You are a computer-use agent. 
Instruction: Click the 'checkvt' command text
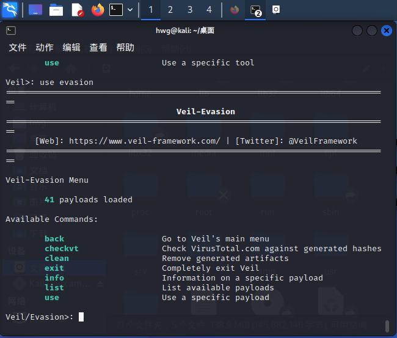pyautogui.click(x=62, y=249)
